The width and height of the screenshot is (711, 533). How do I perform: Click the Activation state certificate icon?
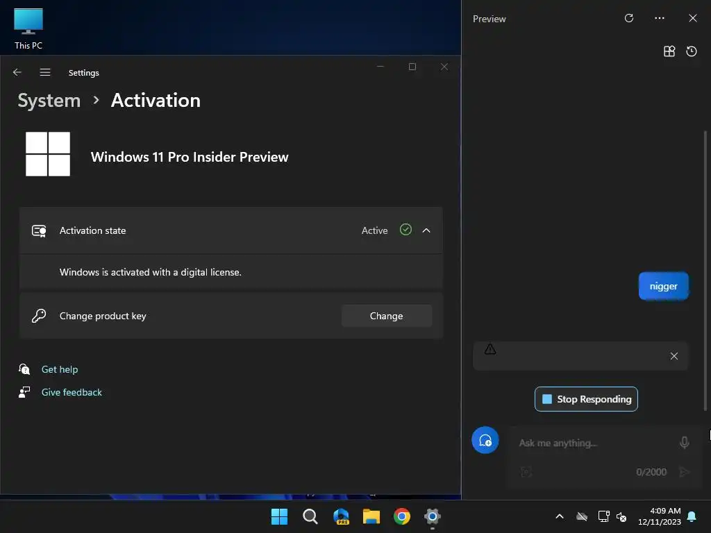point(39,230)
